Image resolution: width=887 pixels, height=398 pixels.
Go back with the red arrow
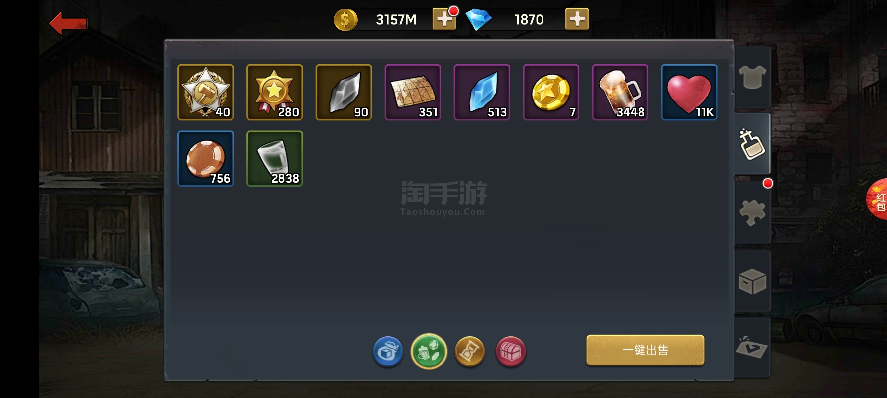68,23
